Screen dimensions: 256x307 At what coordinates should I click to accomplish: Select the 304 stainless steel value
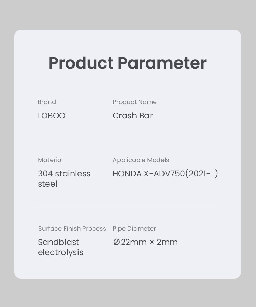tap(64, 179)
